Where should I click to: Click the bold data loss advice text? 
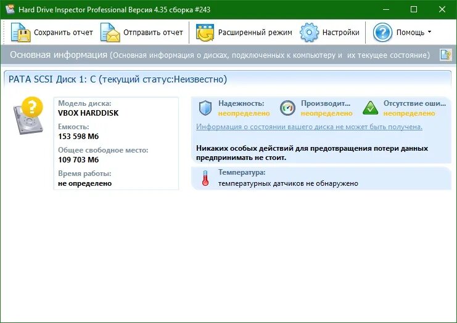pos(312,153)
